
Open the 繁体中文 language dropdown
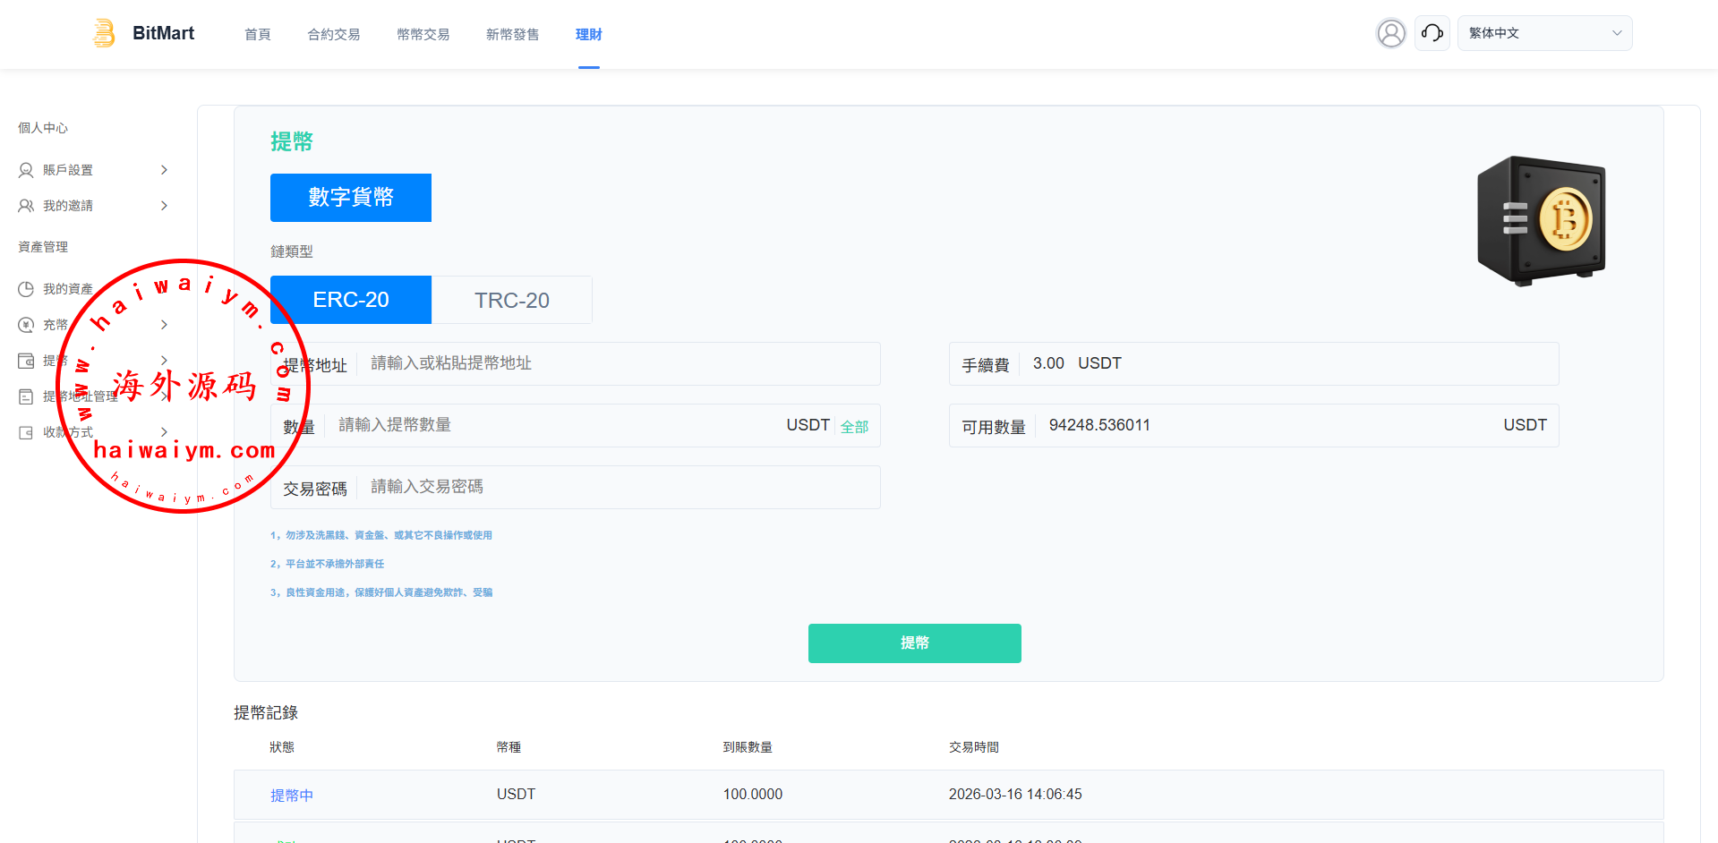point(1544,33)
